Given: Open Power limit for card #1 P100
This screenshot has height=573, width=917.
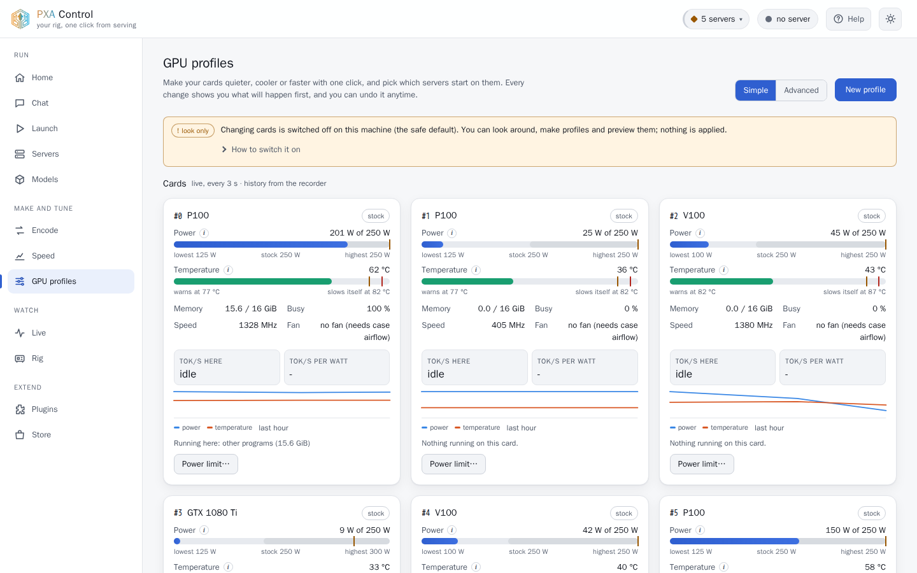Looking at the screenshot, I should [x=453, y=464].
